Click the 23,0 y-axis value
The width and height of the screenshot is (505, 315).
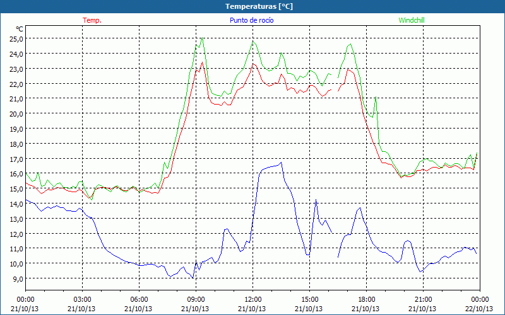(17, 69)
